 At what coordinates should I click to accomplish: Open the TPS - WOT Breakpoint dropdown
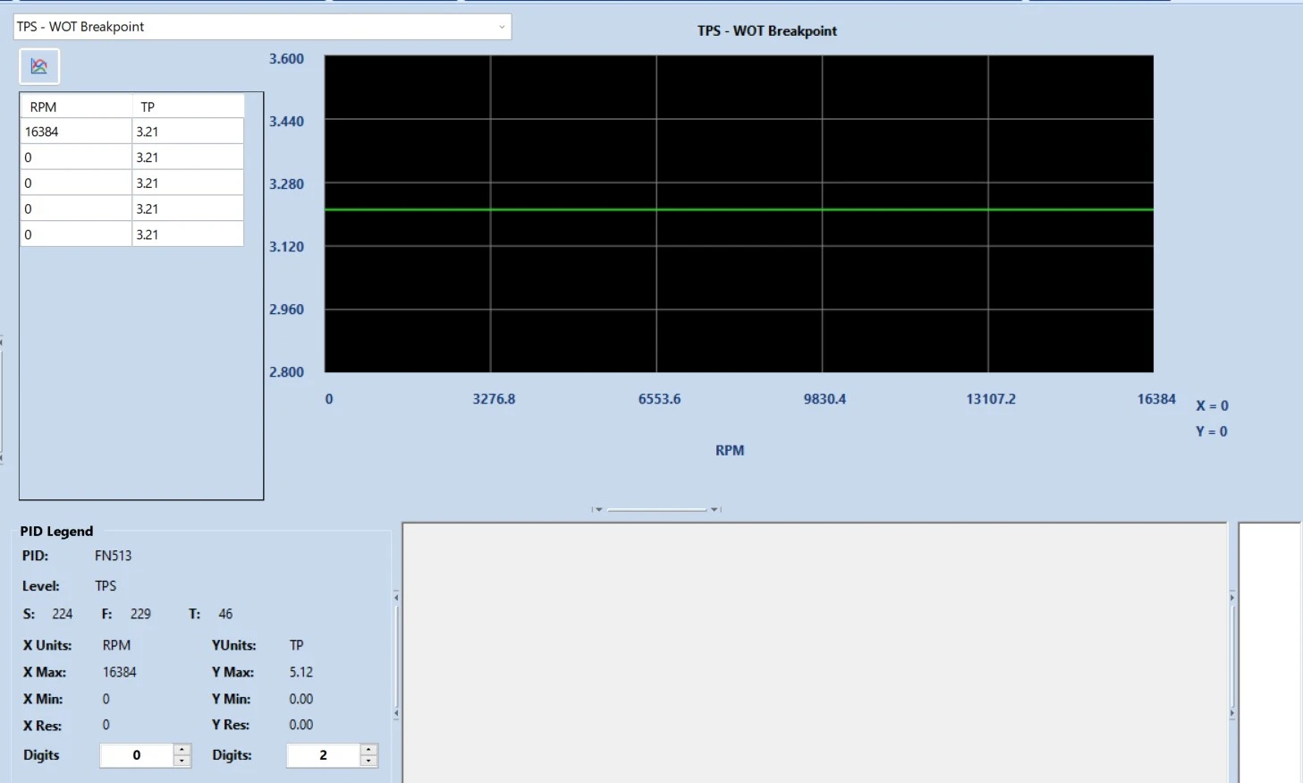click(x=262, y=27)
